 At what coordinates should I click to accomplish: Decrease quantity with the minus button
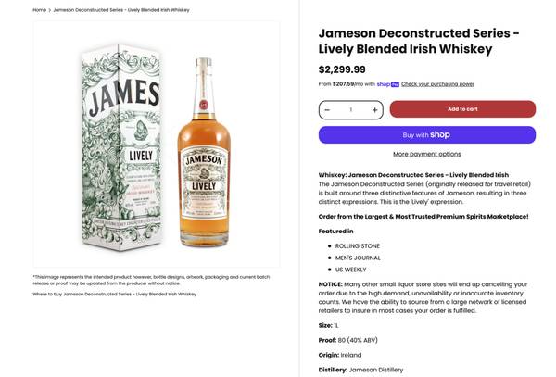pyautogui.click(x=327, y=109)
